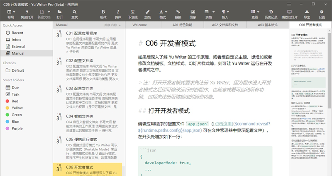Open the hamburger menu in title bar
This screenshot has height=183, width=332.
tap(289, 4)
